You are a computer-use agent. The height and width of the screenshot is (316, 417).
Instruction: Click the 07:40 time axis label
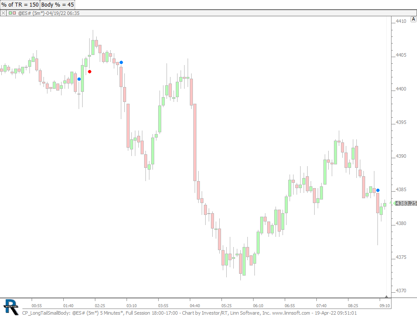[322, 306]
